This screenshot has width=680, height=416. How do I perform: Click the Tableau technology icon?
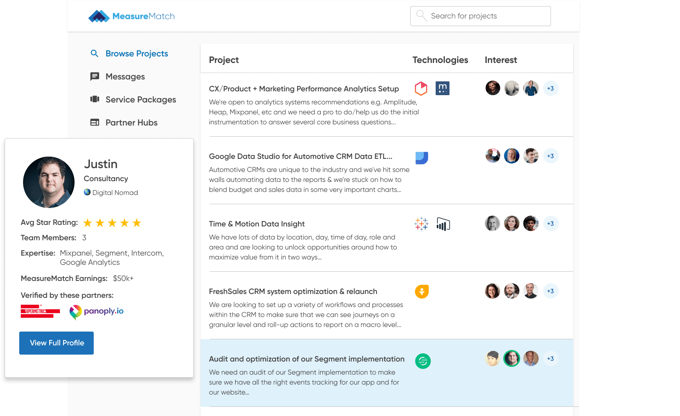pos(421,224)
